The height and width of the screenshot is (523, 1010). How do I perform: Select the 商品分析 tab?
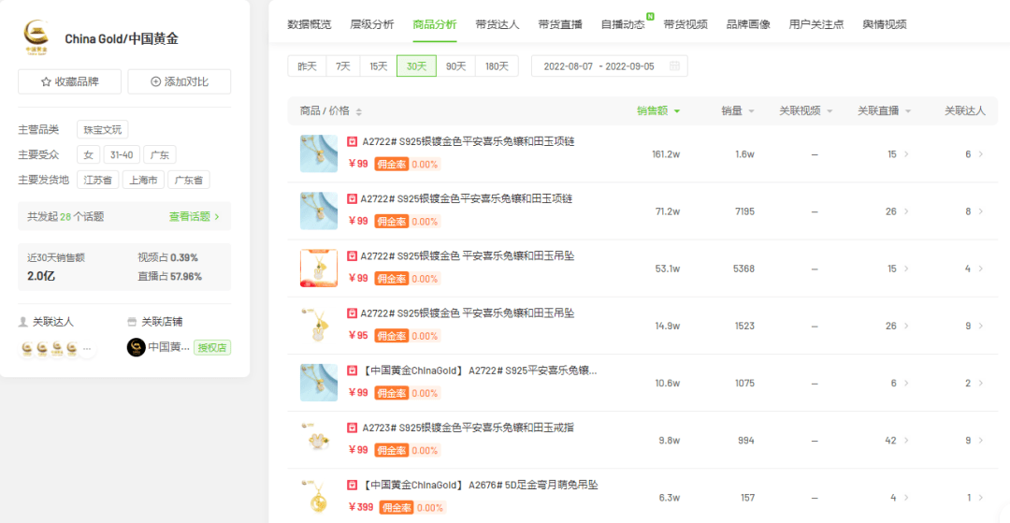coord(435,24)
